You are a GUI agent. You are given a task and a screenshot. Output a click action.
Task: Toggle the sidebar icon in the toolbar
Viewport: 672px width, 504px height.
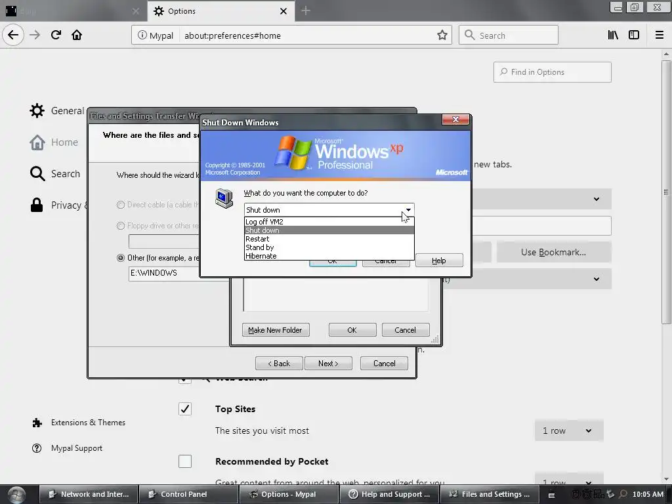(634, 35)
